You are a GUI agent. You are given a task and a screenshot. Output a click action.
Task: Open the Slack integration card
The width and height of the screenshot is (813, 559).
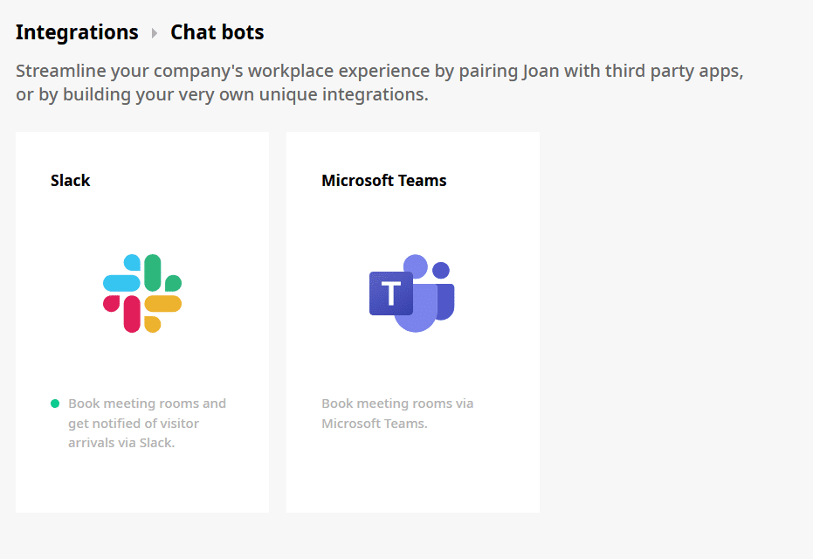[x=141, y=321]
